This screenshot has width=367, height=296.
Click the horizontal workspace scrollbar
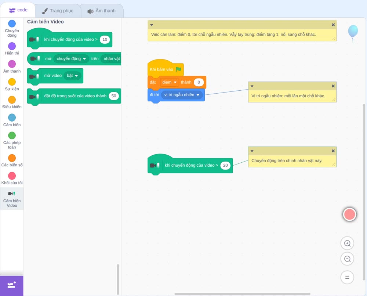[242, 294]
